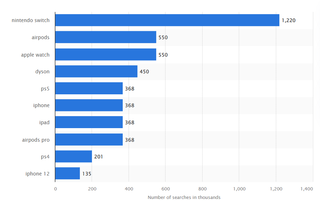320x210 pixels.
Task: Click the 0 axis tick label
Action: coord(55,189)
